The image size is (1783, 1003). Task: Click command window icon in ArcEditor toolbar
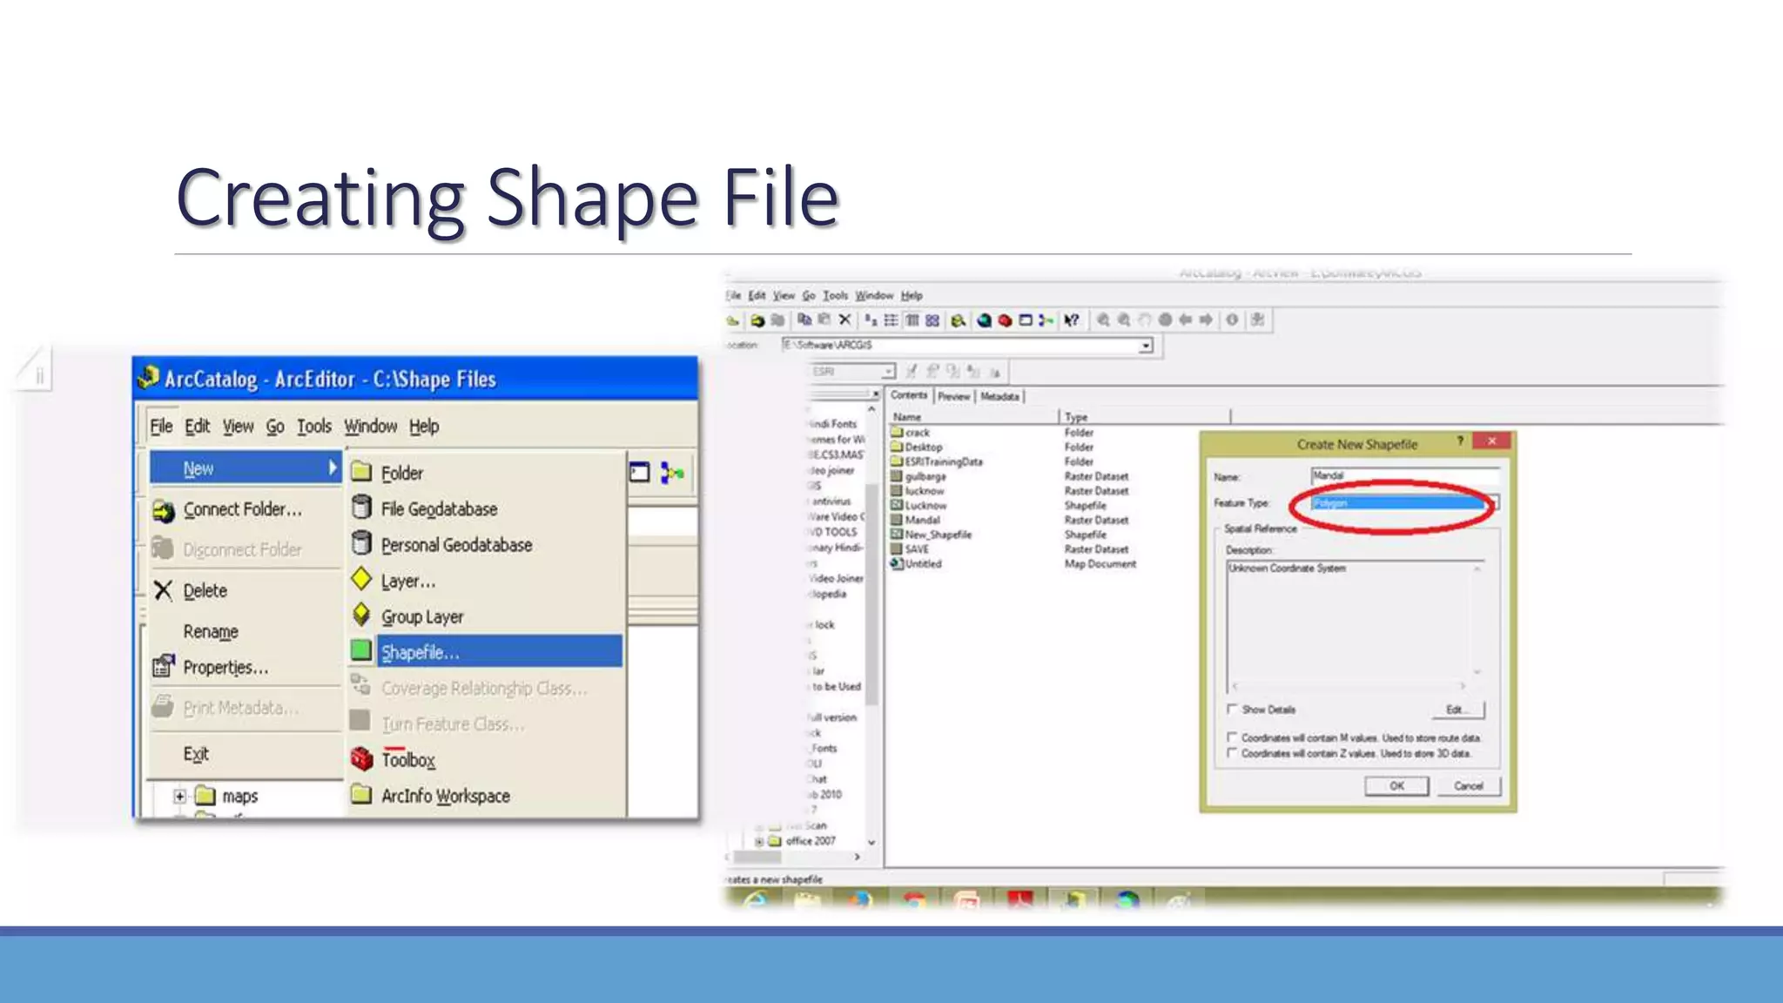tap(640, 473)
